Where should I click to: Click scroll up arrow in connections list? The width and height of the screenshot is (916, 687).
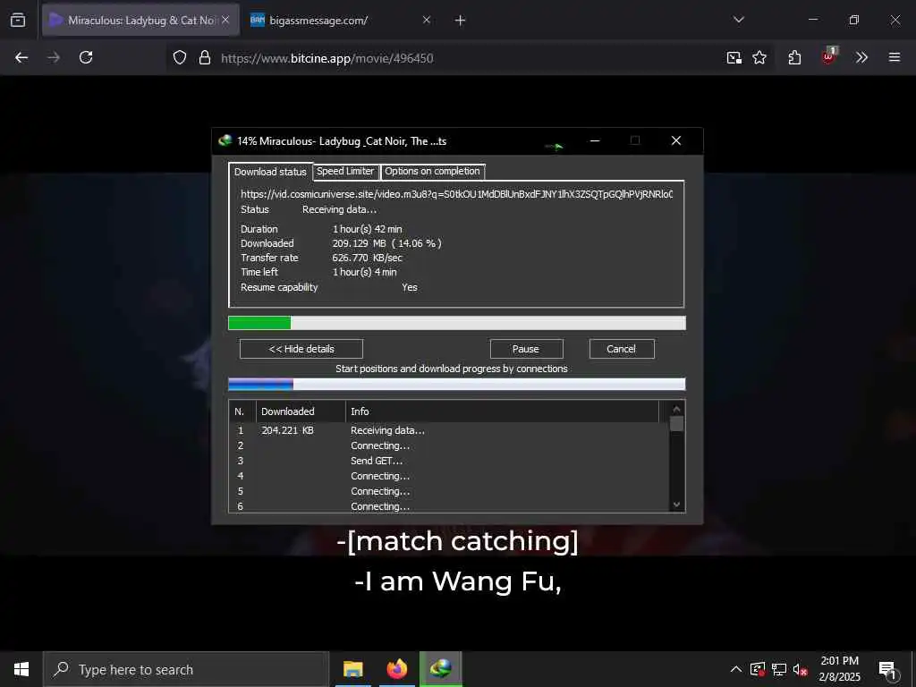pos(676,409)
